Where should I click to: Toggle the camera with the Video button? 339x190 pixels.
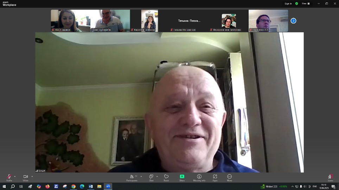click(x=26, y=178)
